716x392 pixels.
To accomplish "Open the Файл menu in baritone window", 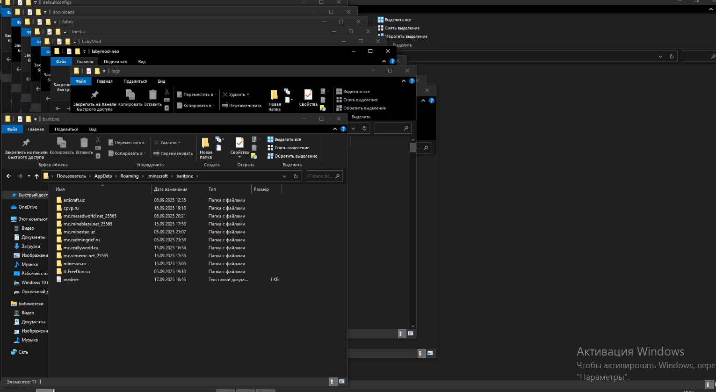I will pyautogui.click(x=12, y=129).
